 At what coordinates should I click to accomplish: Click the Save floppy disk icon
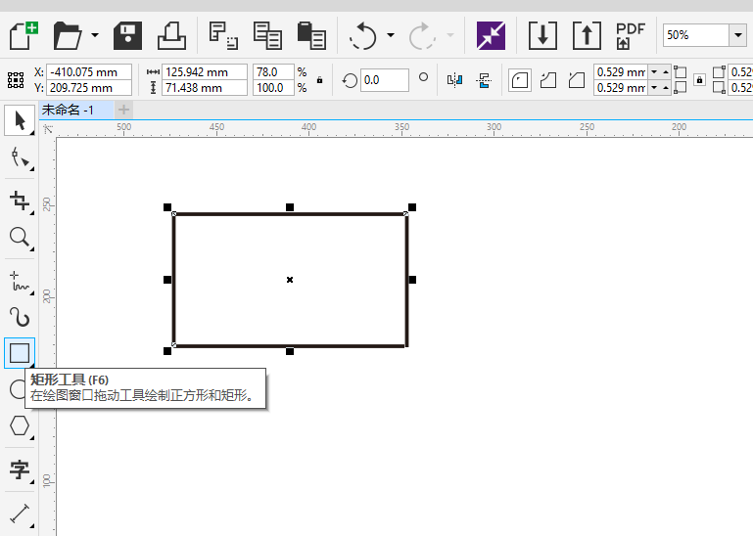[128, 36]
